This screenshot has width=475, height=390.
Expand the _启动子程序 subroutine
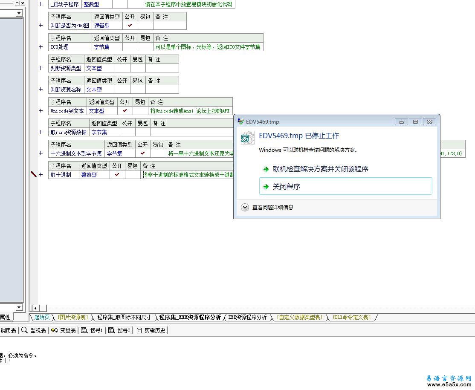pos(41,4)
